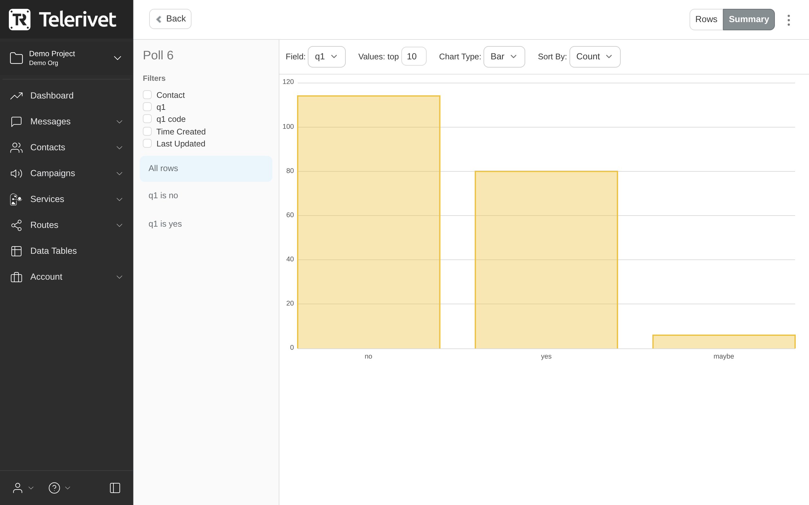Click the Filters heading text
809x505 pixels.
point(154,78)
